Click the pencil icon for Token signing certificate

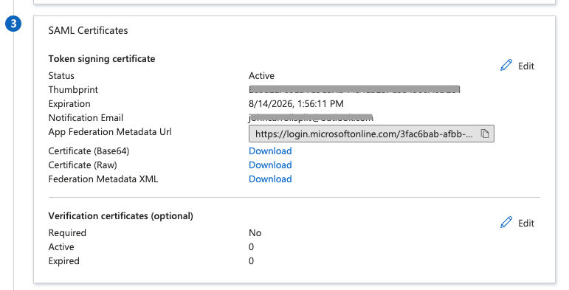pos(506,66)
